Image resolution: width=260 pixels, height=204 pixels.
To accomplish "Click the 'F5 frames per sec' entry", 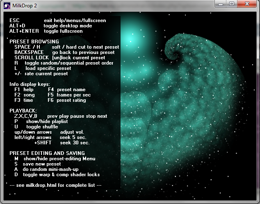I will [69, 95].
